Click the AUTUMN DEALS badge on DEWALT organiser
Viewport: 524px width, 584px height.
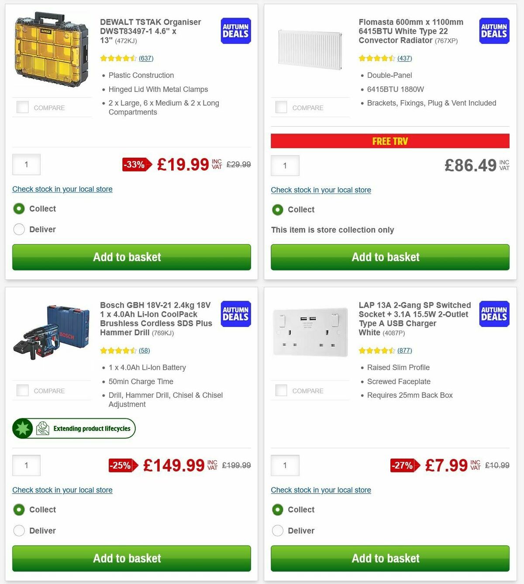235,31
